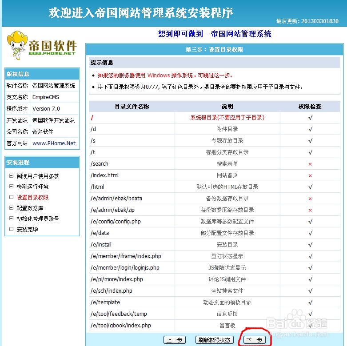
Task: Click the 帝国软件开发团队 value
Action: [x=54, y=120]
